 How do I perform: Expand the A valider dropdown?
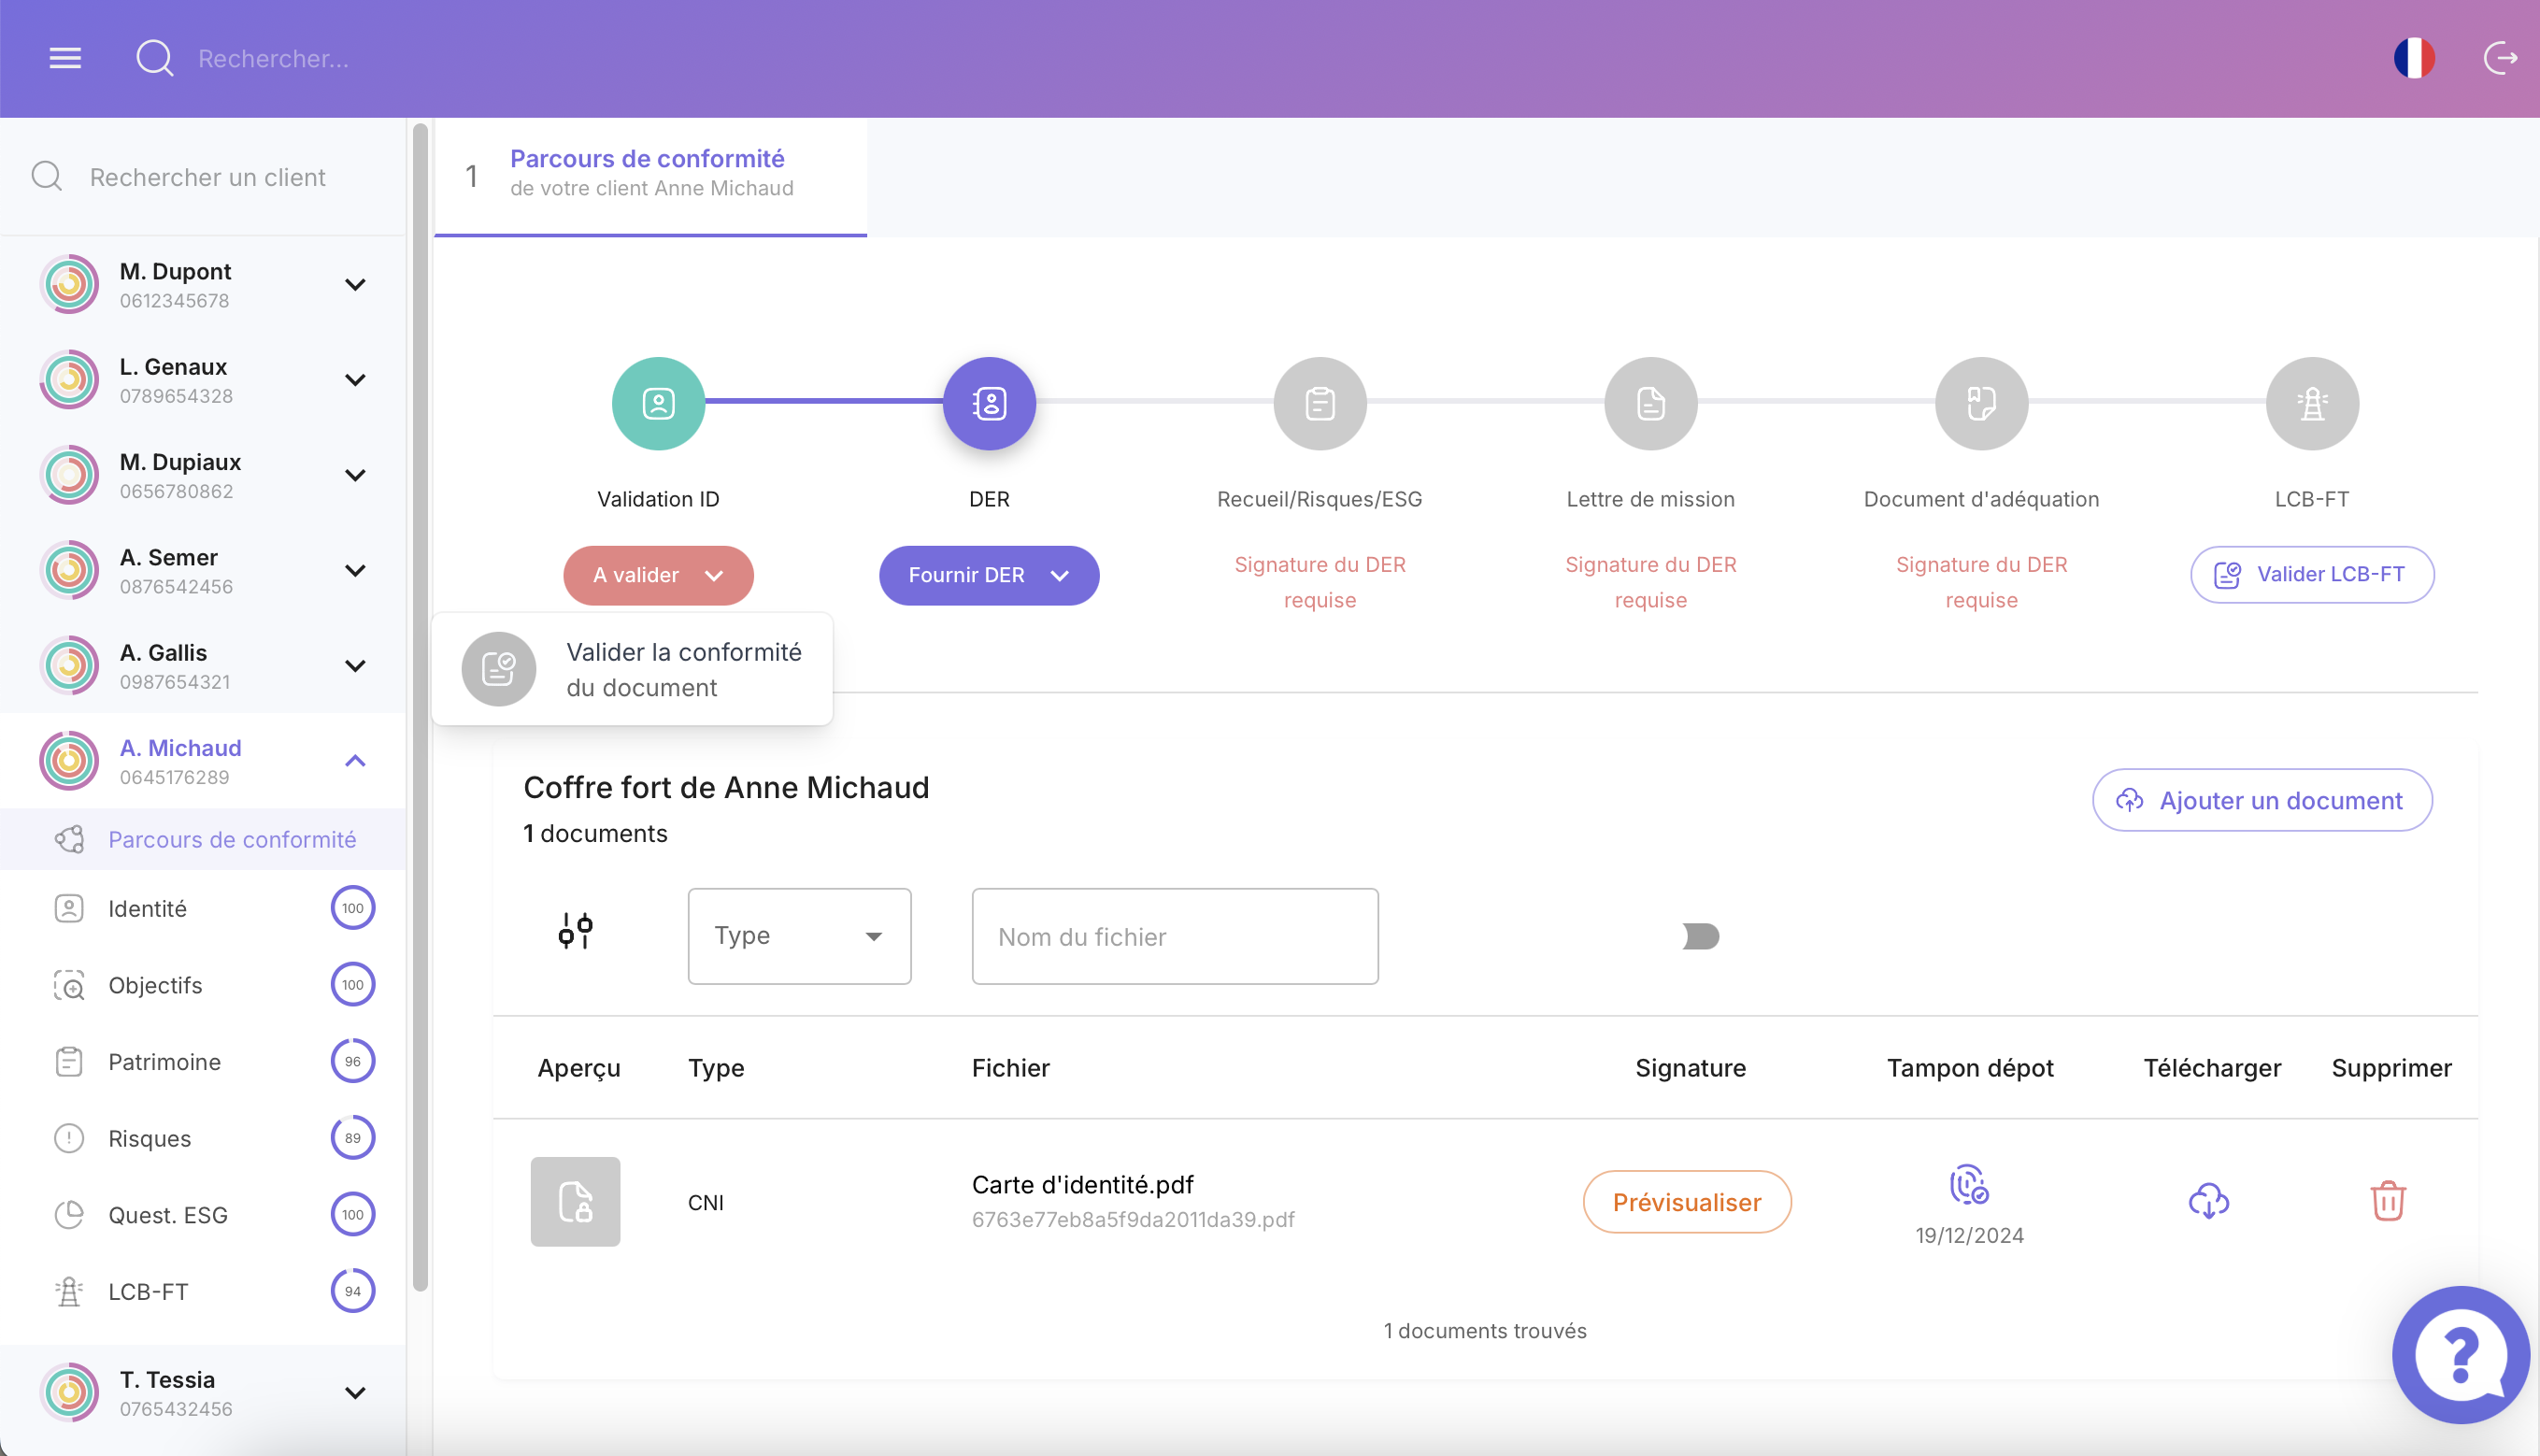coord(658,575)
